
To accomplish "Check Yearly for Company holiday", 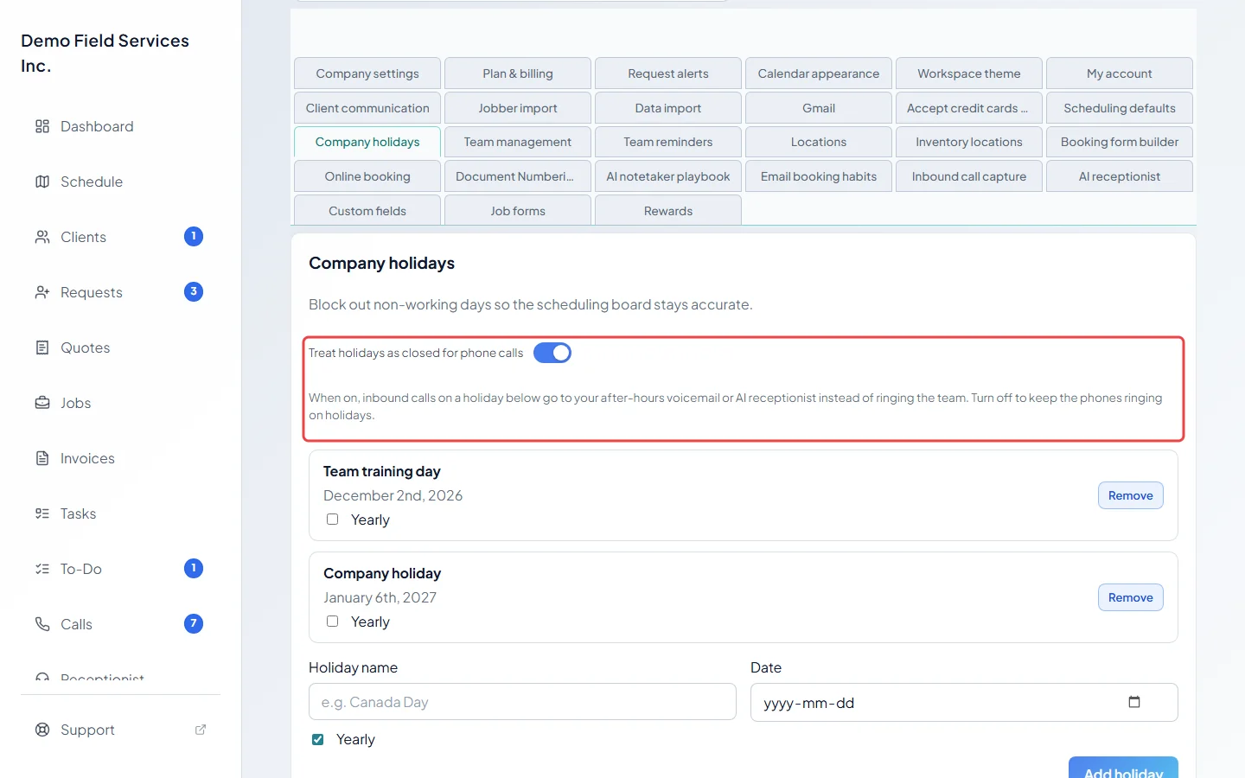I will point(332,622).
